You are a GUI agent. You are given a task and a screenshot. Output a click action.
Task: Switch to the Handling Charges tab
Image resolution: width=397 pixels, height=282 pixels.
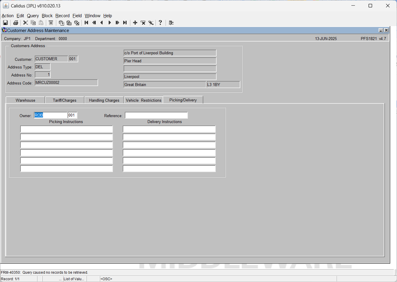[x=104, y=100]
